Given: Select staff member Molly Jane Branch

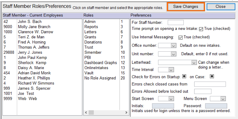Looking at the screenshot, I should (30, 27).
